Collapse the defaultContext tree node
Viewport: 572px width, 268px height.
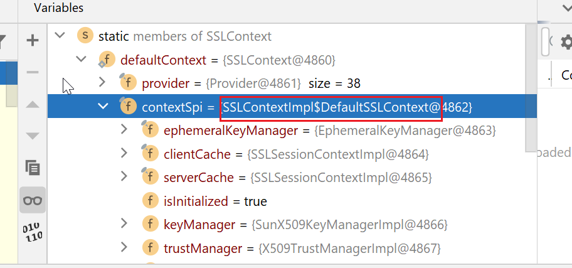tap(82, 60)
